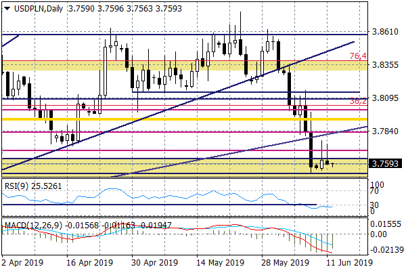Click the 3.8355 price axis label

point(386,65)
